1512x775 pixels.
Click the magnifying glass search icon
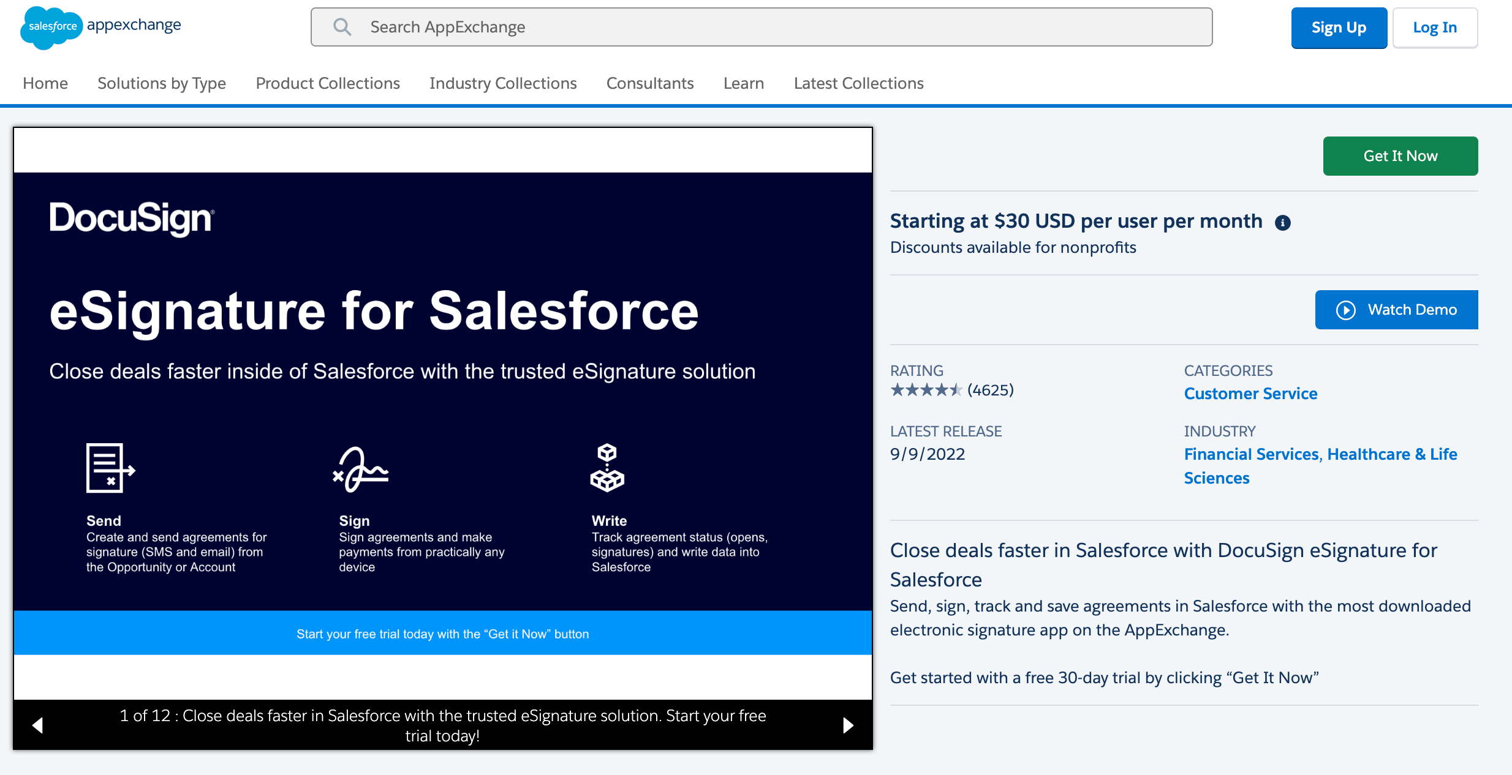[342, 27]
